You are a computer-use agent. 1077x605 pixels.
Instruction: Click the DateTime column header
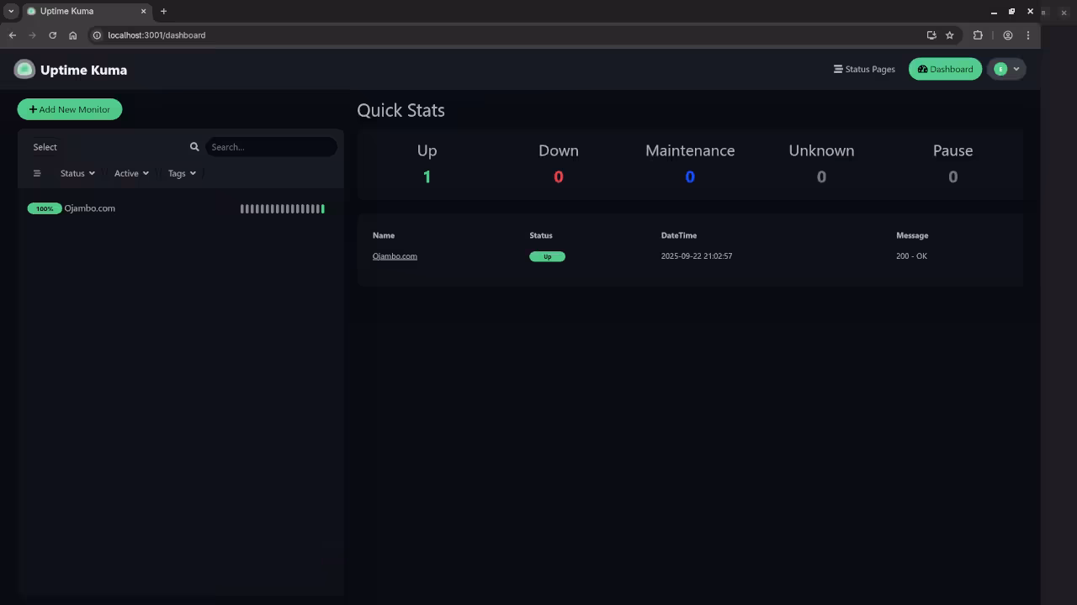pyautogui.click(x=679, y=235)
